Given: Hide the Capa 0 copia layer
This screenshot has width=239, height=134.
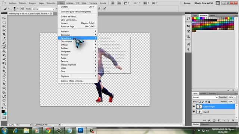Looking at the screenshot, I should 194,107.
